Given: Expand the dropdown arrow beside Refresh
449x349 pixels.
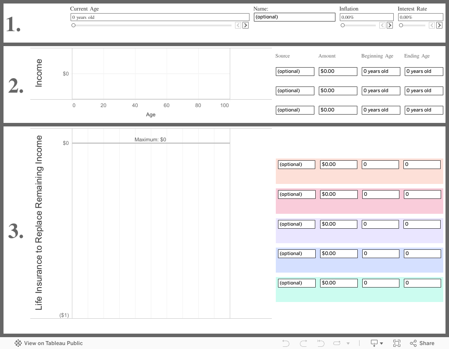Looking at the screenshot, I should click(348, 343).
